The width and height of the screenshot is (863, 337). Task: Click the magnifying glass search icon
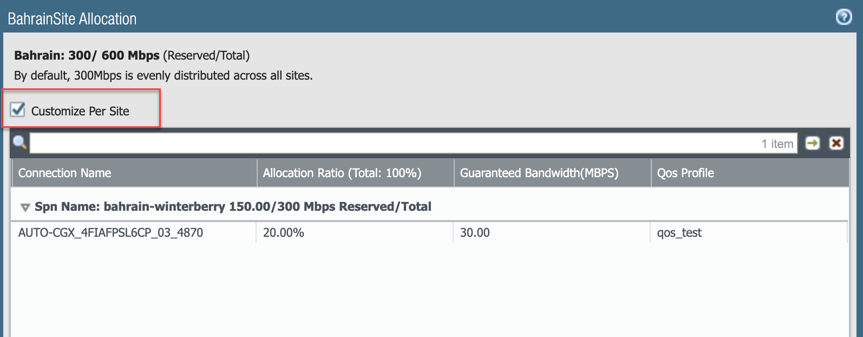pyautogui.click(x=20, y=143)
